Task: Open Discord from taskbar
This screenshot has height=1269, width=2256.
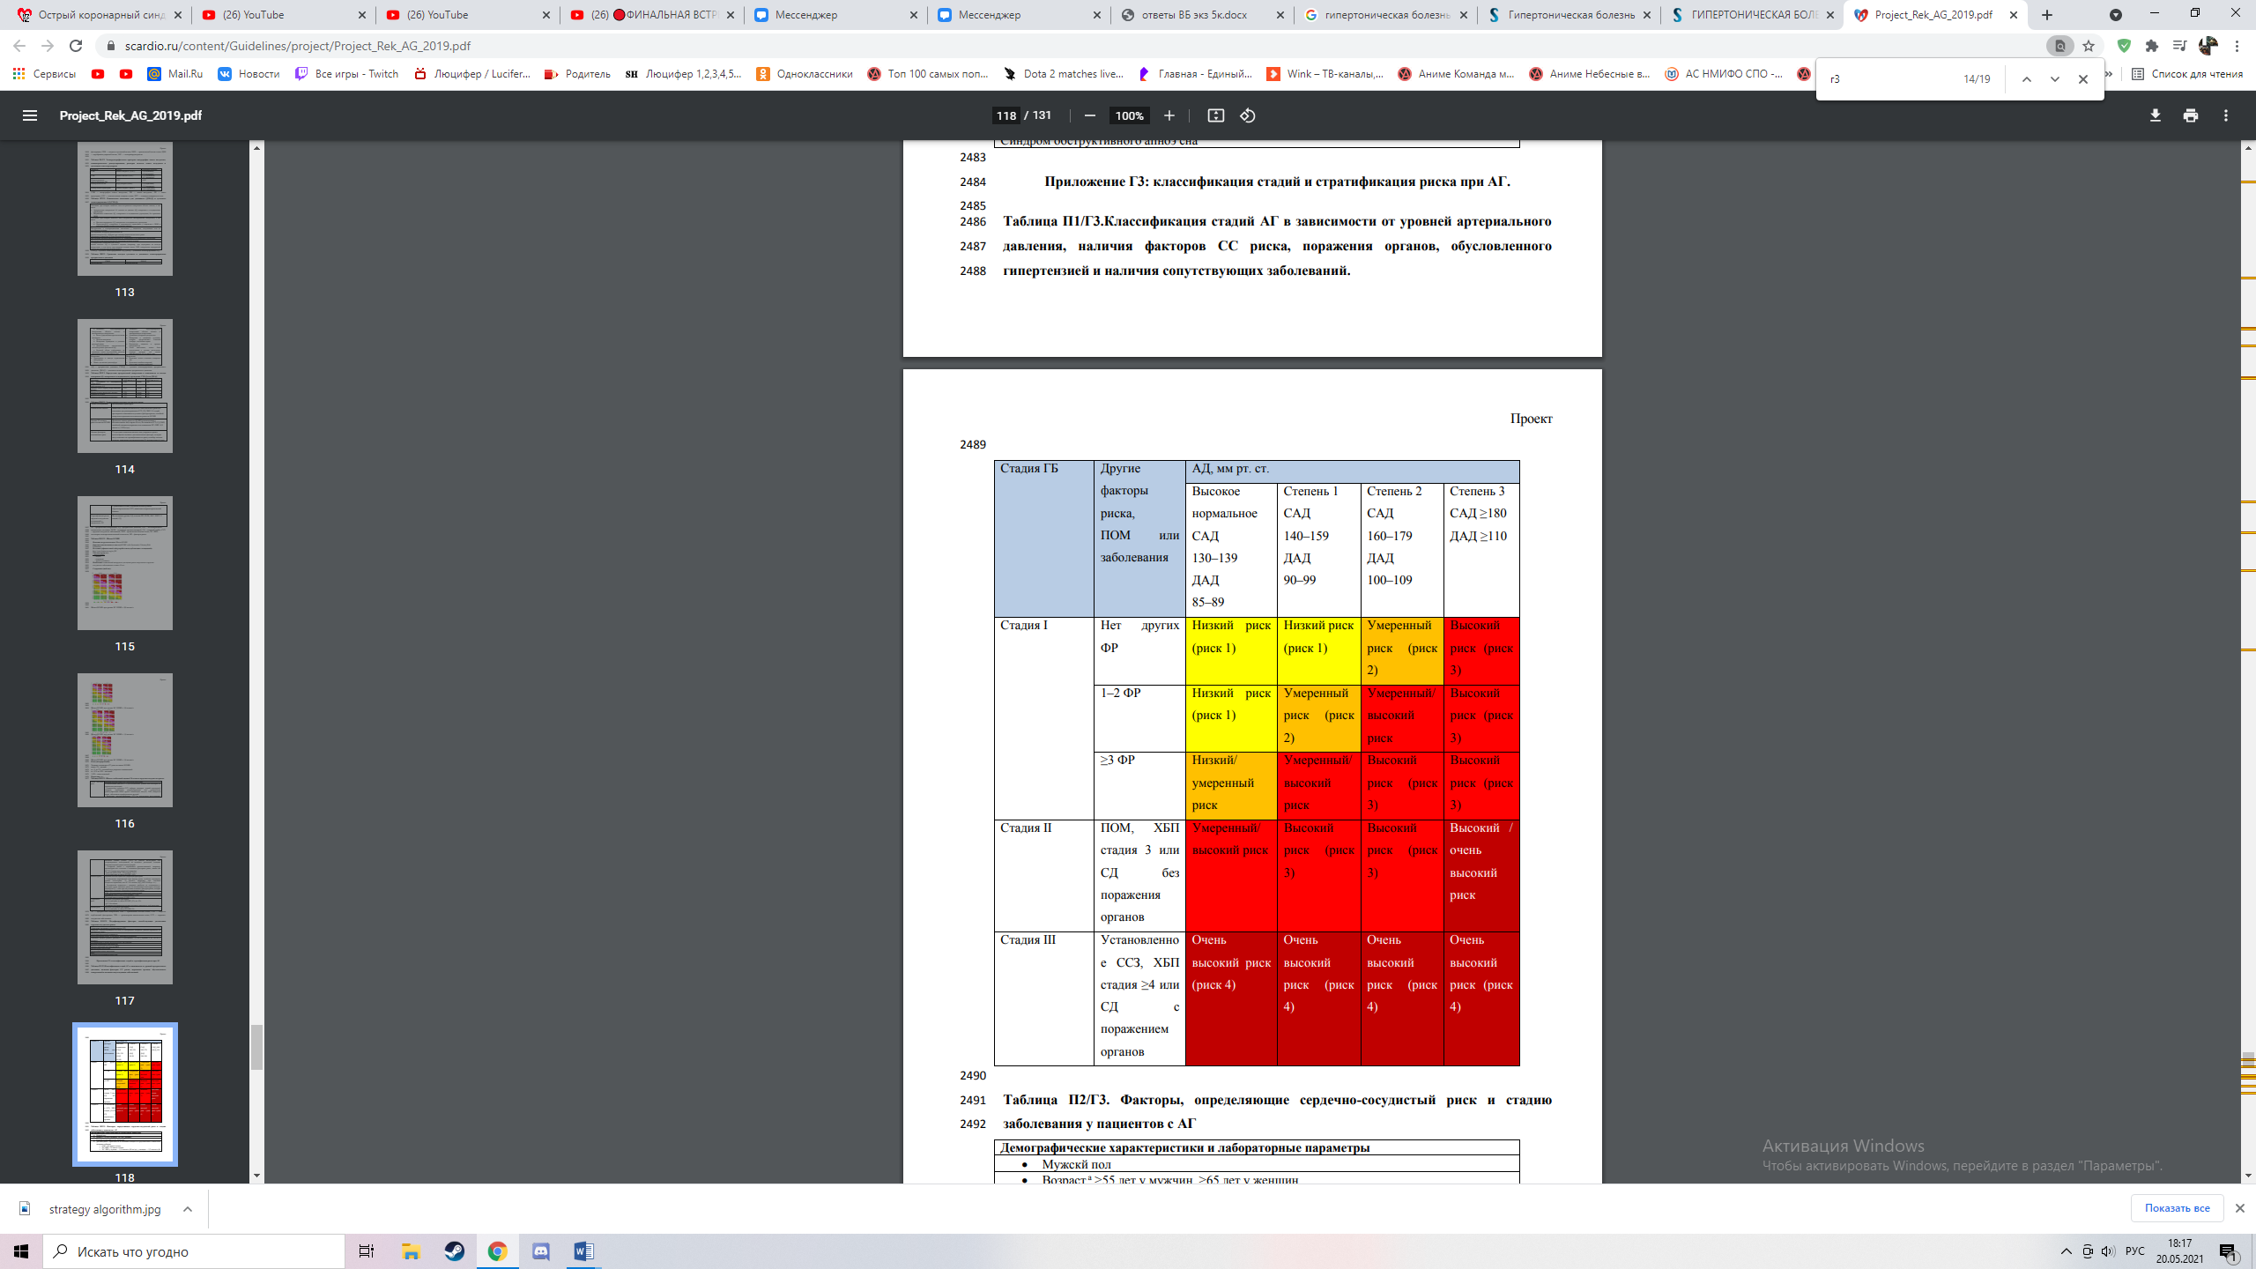Action: coord(540,1251)
